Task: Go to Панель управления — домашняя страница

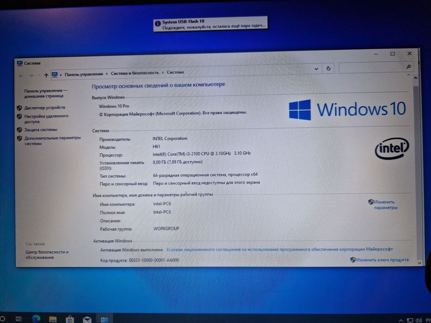Action: point(46,93)
